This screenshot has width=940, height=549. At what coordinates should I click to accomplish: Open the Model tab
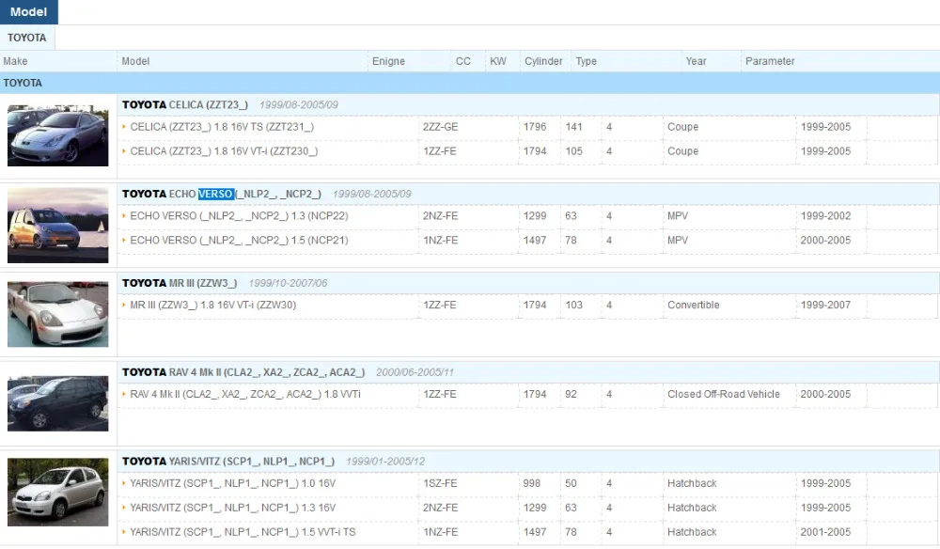tap(29, 12)
